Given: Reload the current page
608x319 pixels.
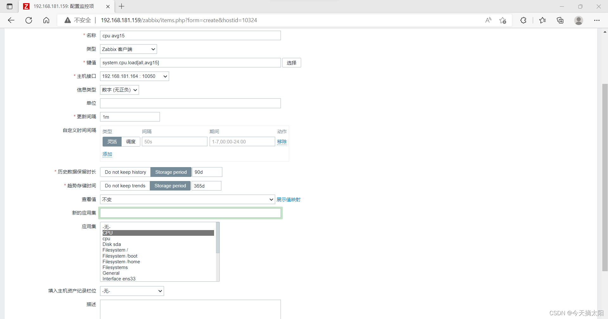Looking at the screenshot, I should click(29, 20).
